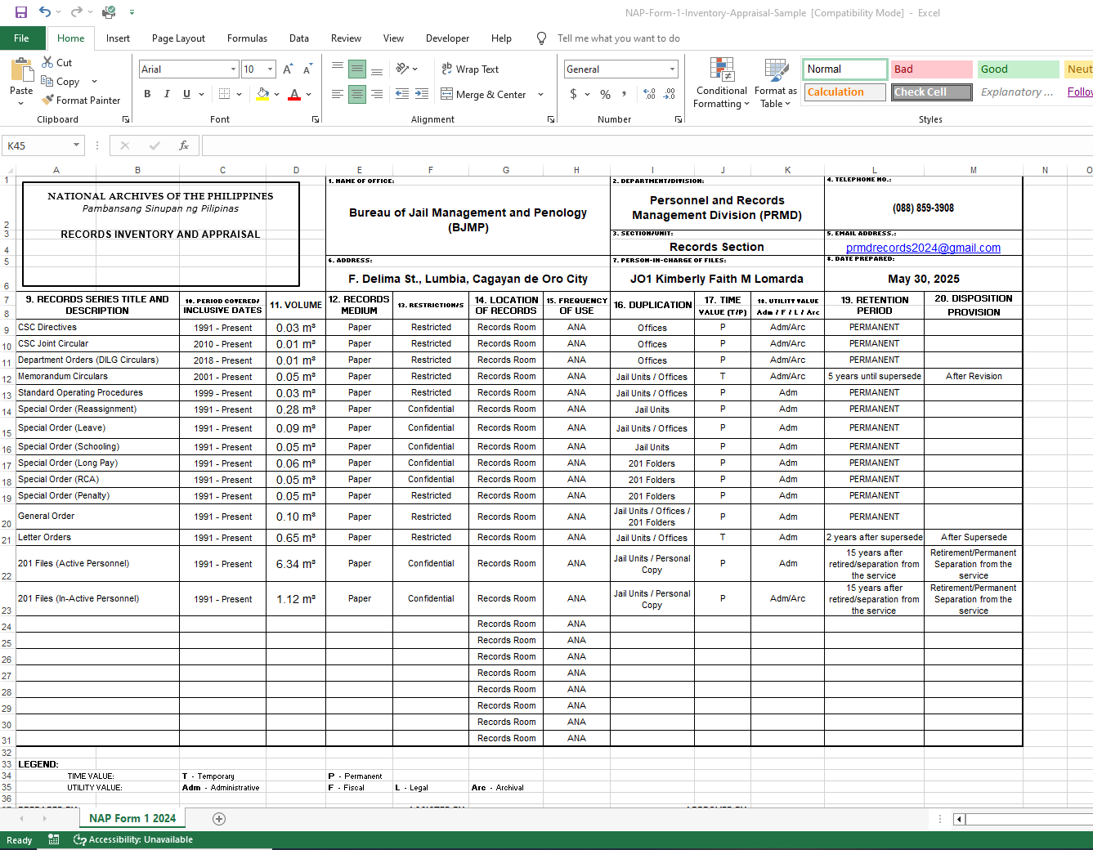
Task: Apply the Good cell style
Action: 1019,69
